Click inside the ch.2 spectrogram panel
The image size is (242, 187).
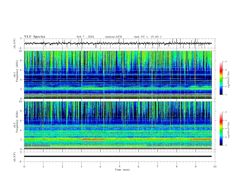[x=118, y=125]
